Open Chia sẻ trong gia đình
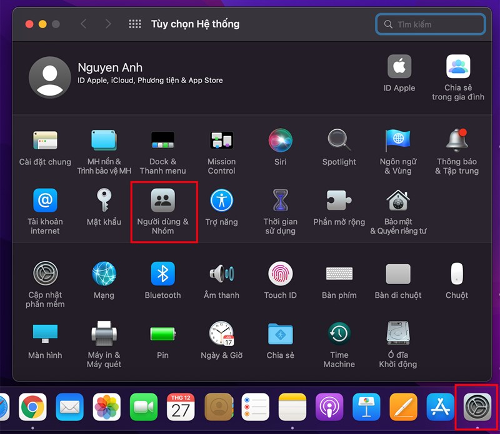The image size is (500, 434). [x=457, y=67]
